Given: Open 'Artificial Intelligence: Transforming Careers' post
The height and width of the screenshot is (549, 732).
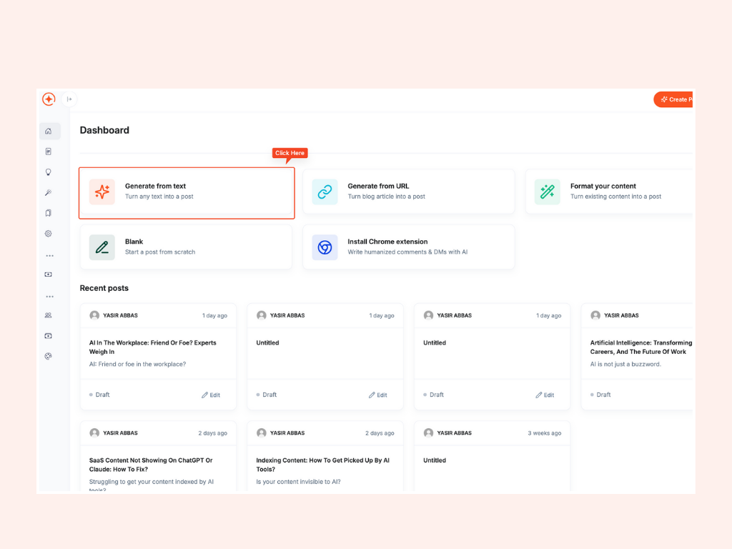Looking at the screenshot, I should [x=640, y=347].
